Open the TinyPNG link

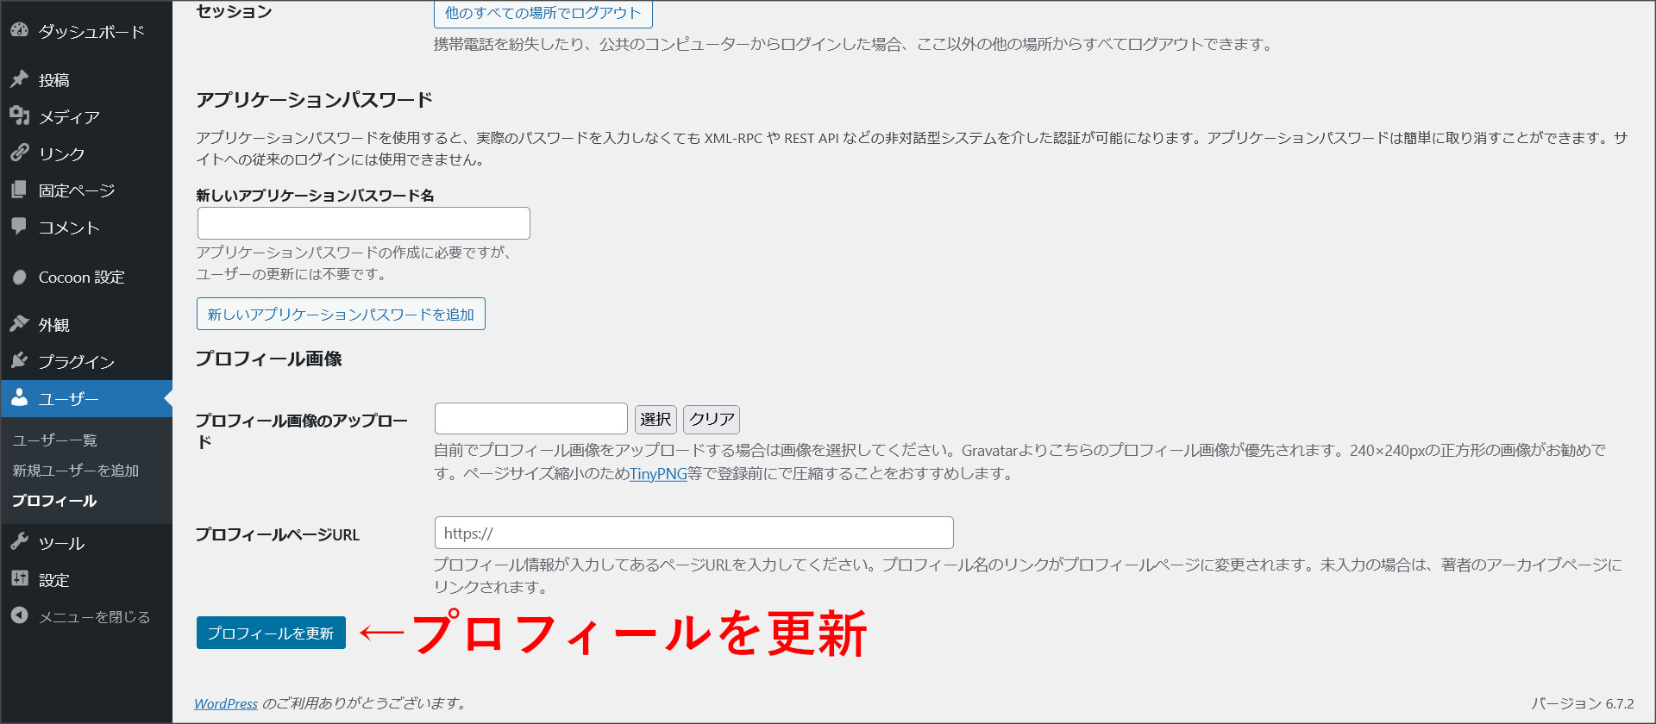point(658,473)
